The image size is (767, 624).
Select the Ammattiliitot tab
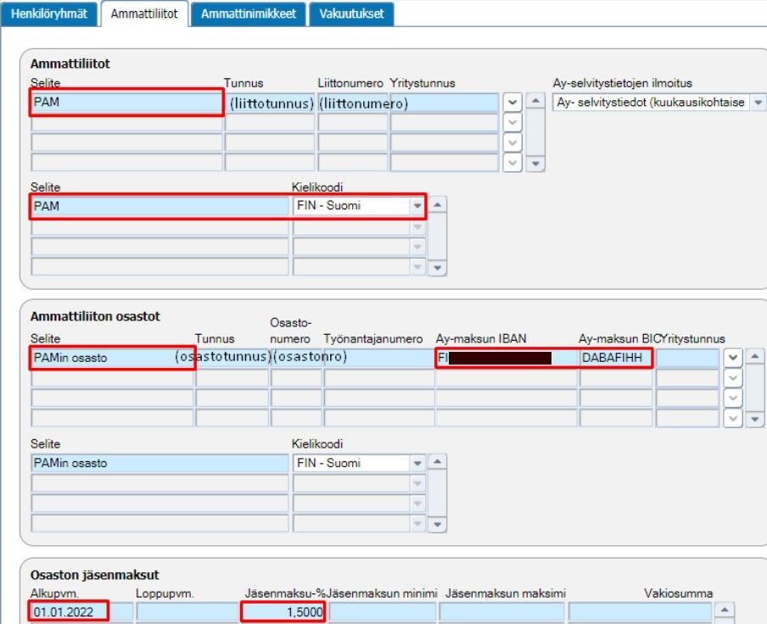click(x=144, y=14)
